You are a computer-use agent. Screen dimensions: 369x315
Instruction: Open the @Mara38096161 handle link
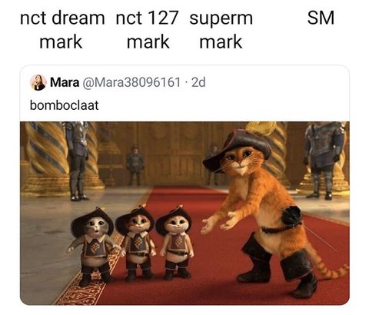click(131, 82)
